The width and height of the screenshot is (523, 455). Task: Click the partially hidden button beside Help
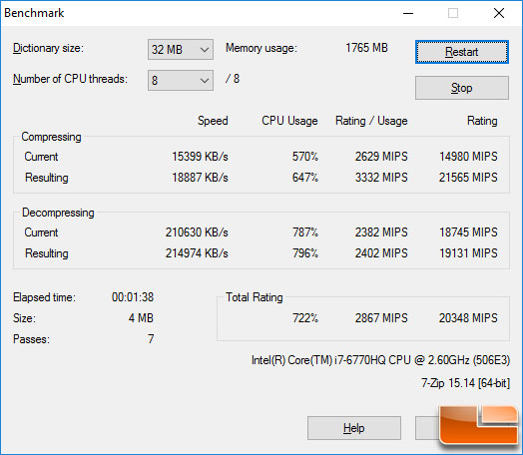point(427,428)
